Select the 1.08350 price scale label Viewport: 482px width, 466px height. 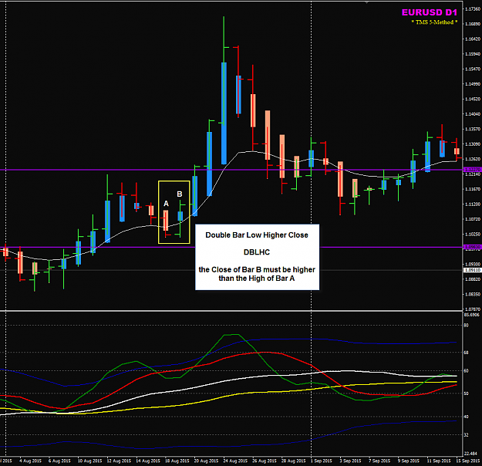(473, 295)
